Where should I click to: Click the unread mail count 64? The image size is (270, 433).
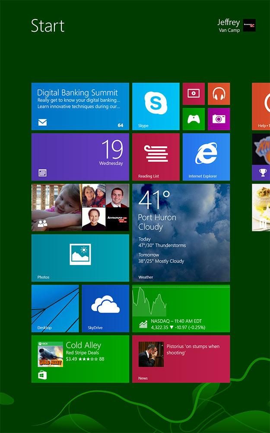(121, 126)
